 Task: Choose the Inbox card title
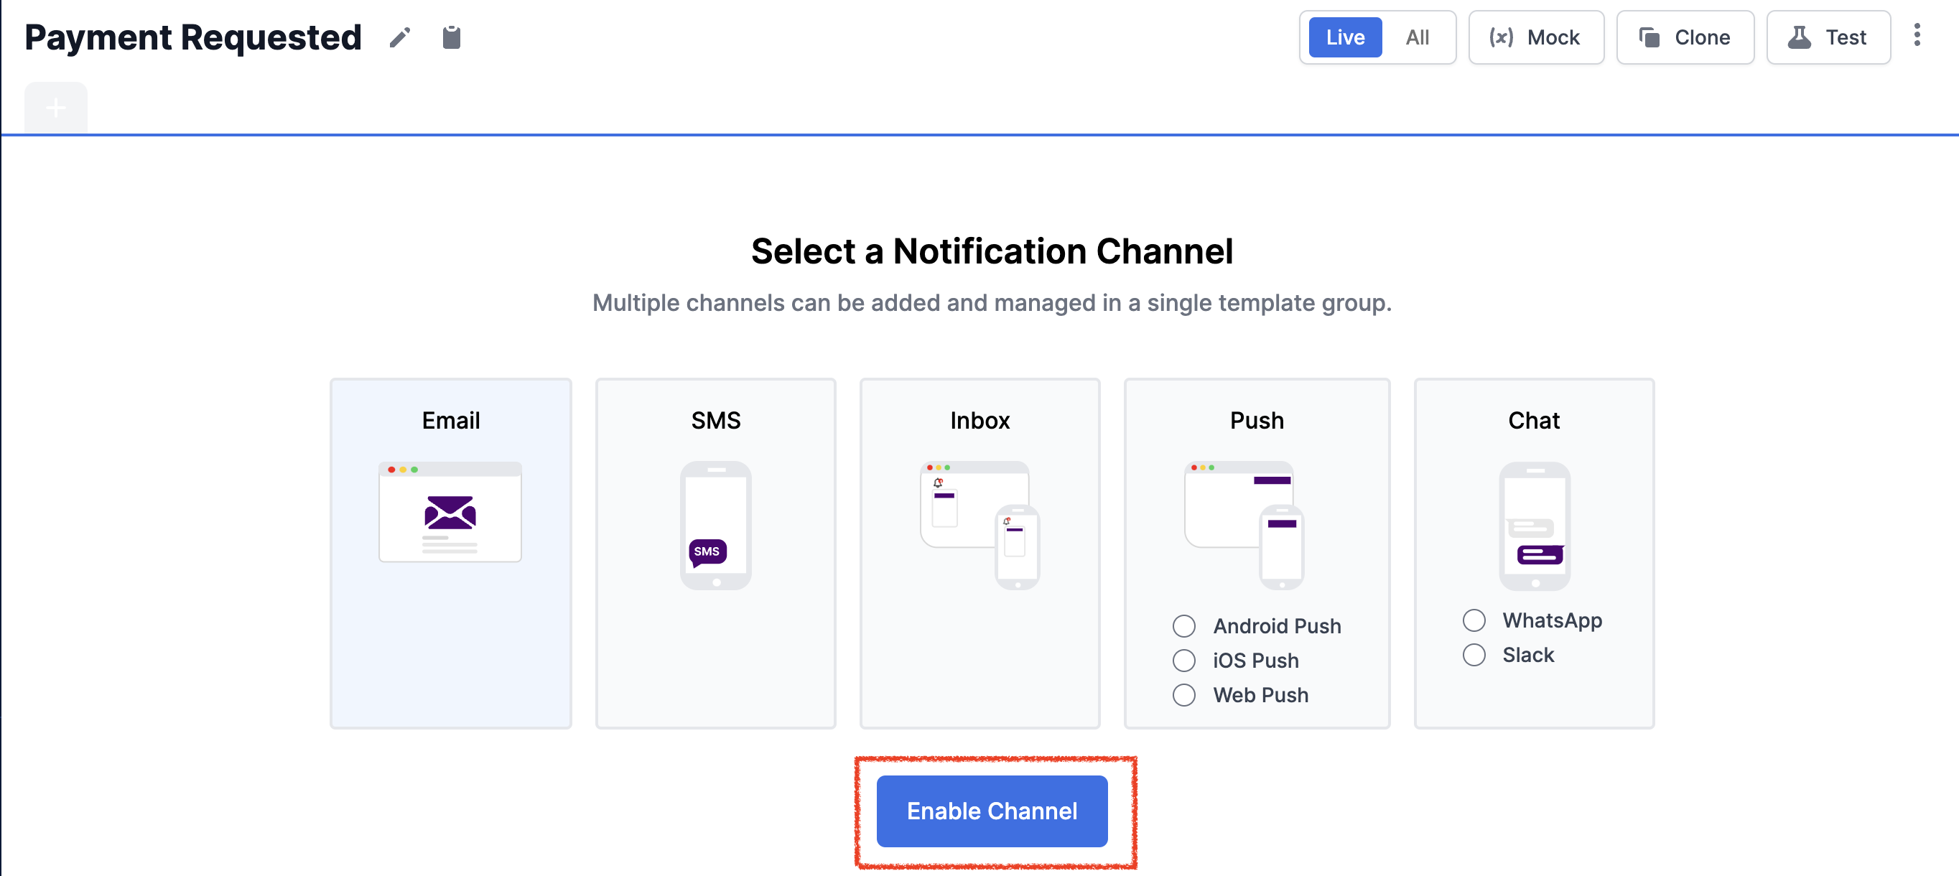979,421
